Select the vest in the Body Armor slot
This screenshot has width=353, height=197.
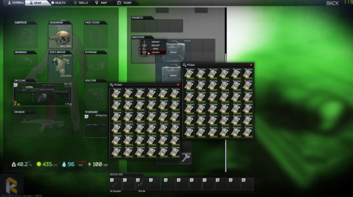(60, 66)
